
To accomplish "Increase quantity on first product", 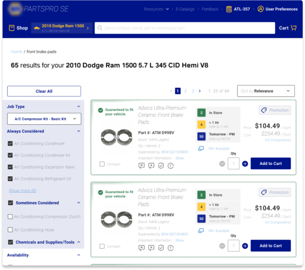I will pos(245,164).
